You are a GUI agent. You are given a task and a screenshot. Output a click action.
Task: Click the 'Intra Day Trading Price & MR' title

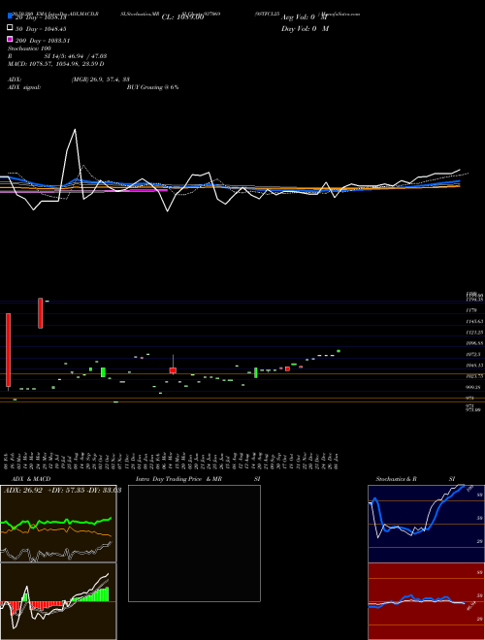click(x=178, y=479)
